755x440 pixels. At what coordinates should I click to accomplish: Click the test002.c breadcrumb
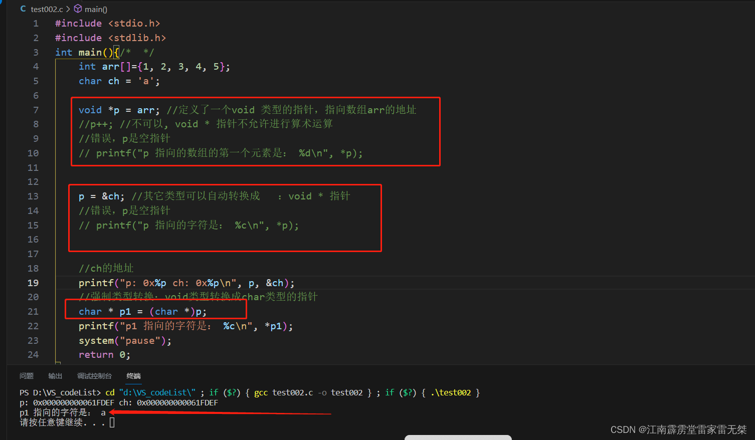[x=47, y=9]
